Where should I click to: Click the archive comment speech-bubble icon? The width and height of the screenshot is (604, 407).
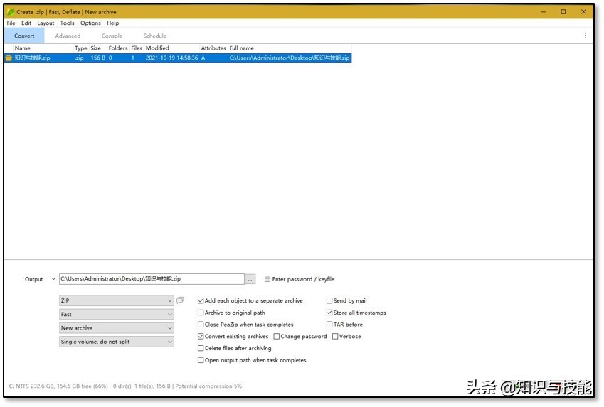point(180,300)
